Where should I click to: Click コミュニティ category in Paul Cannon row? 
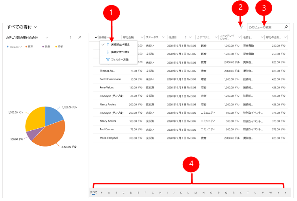[x=208, y=129]
